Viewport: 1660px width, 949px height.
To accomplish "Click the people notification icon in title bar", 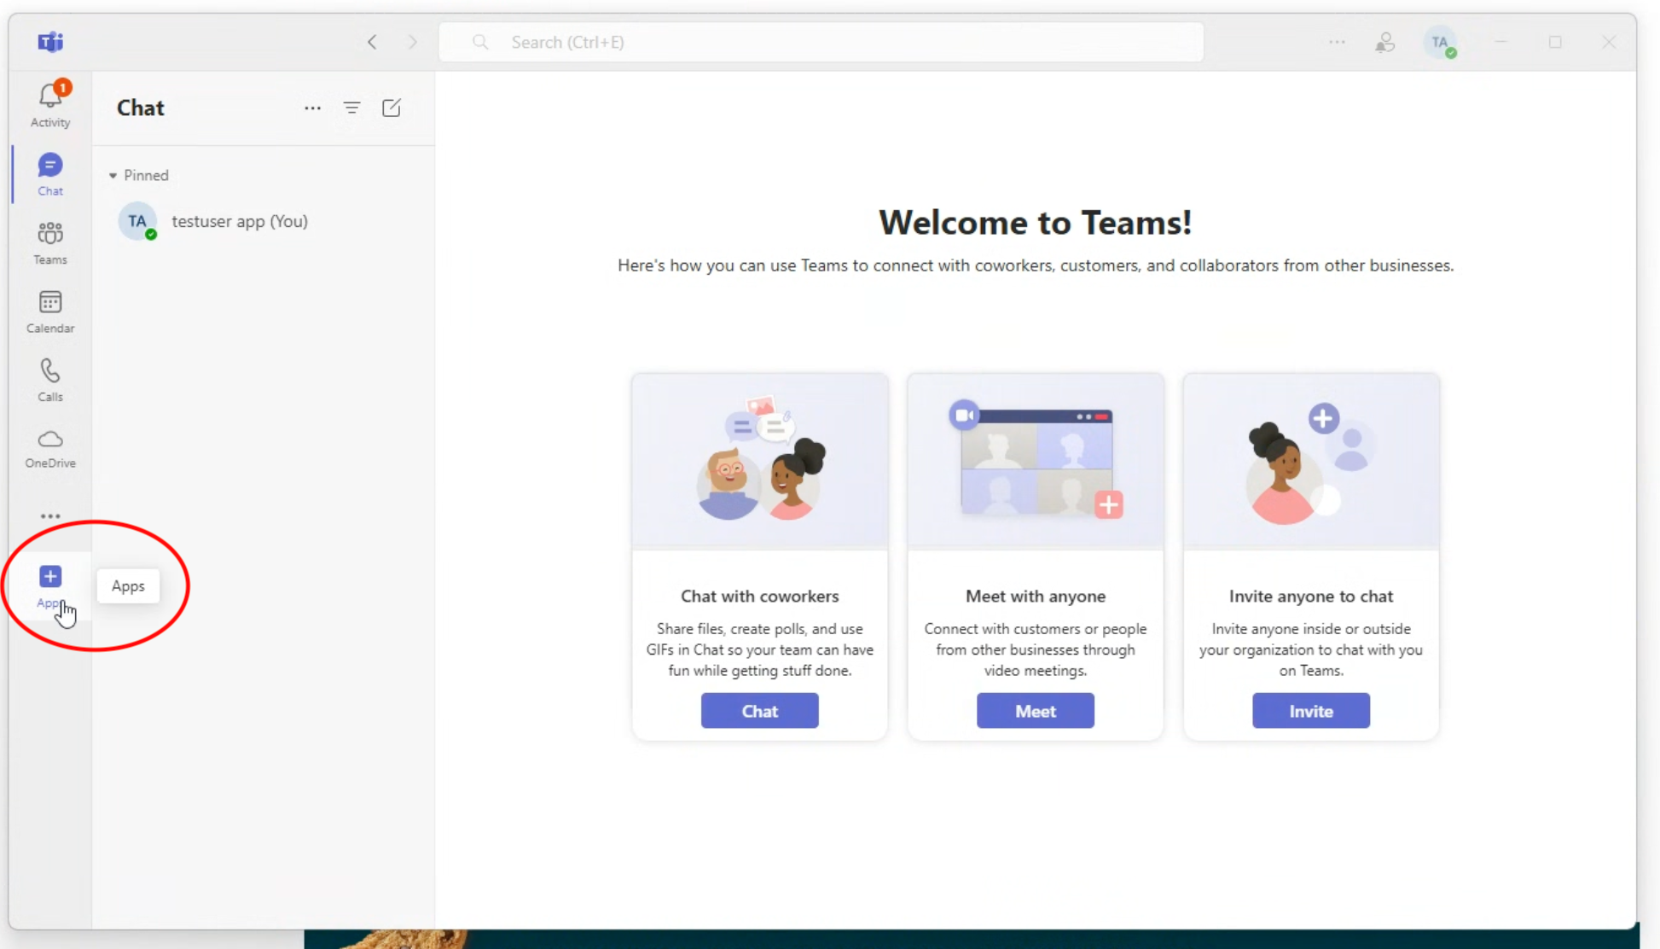I will click(1385, 42).
